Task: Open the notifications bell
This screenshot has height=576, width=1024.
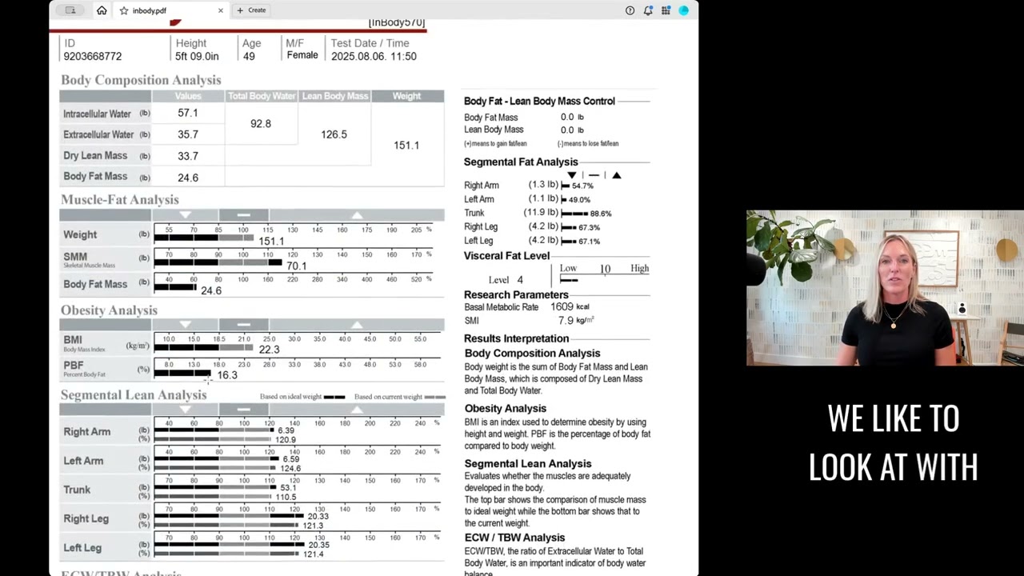Action: click(648, 10)
